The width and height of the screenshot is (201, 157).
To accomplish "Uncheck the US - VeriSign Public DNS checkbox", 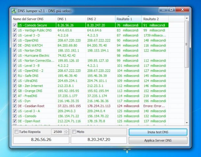I will 14,30.
